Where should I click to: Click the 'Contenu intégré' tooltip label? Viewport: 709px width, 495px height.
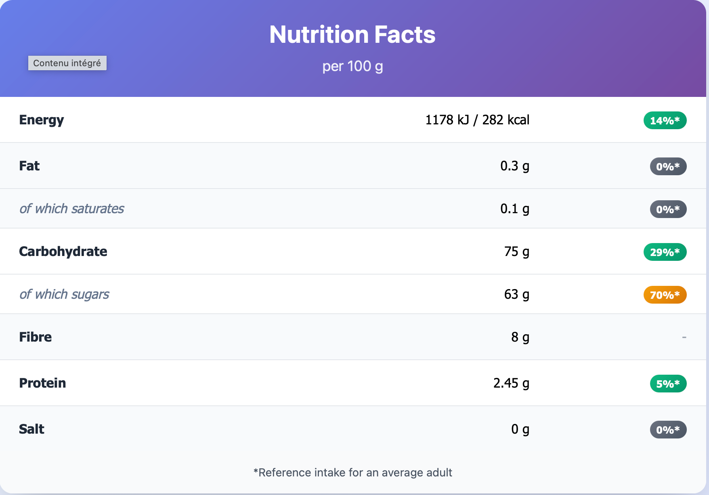pyautogui.click(x=67, y=63)
